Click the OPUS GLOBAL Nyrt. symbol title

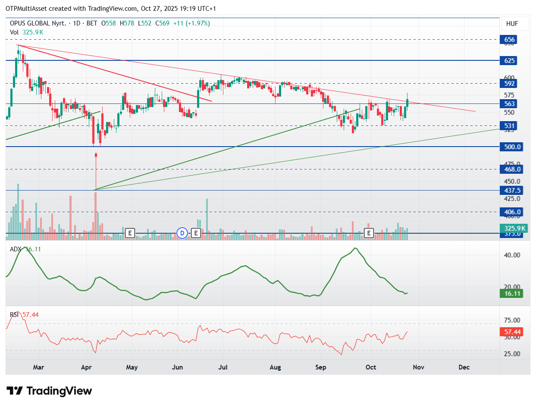click(38, 23)
